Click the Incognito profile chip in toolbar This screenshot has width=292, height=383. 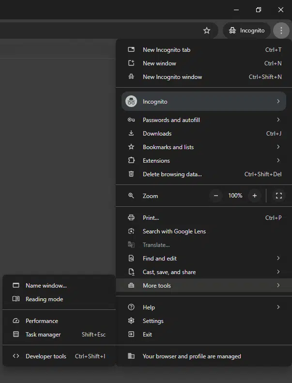[x=246, y=31]
